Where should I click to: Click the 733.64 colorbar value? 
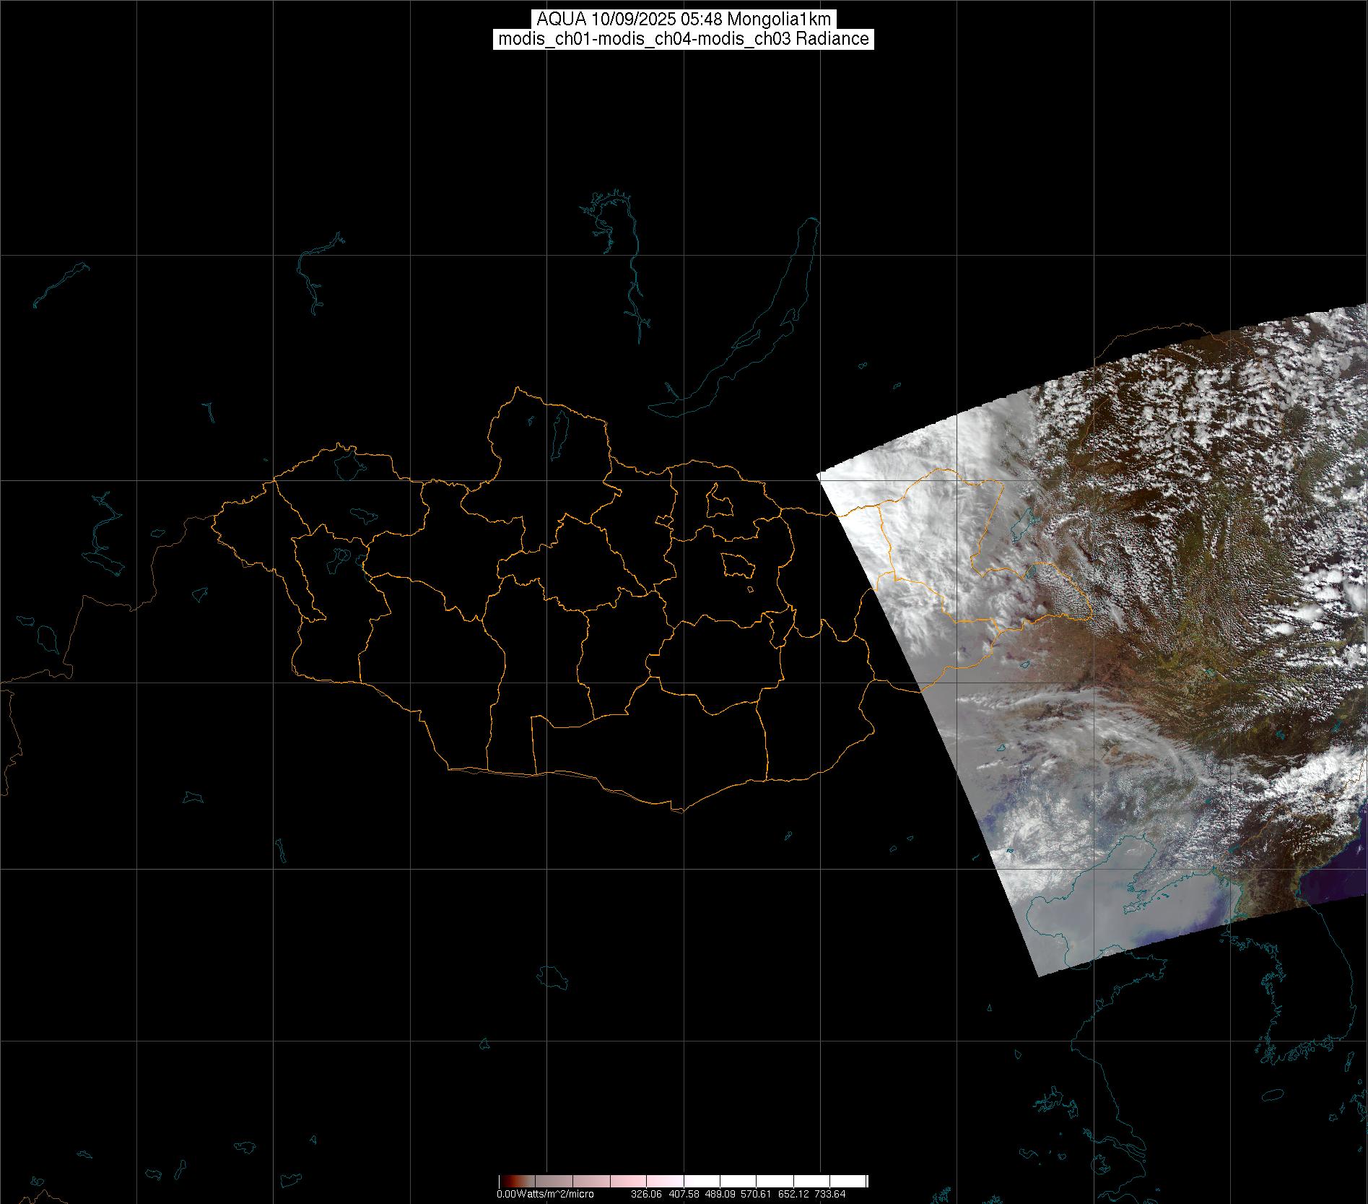[830, 1194]
